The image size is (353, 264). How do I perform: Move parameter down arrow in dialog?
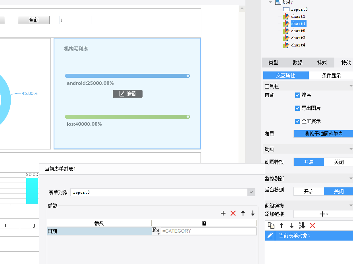[x=253, y=213]
